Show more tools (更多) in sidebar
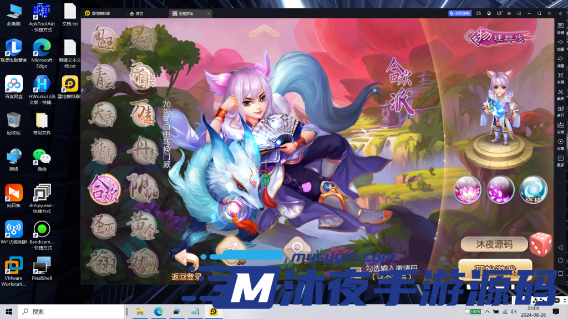 560,161
